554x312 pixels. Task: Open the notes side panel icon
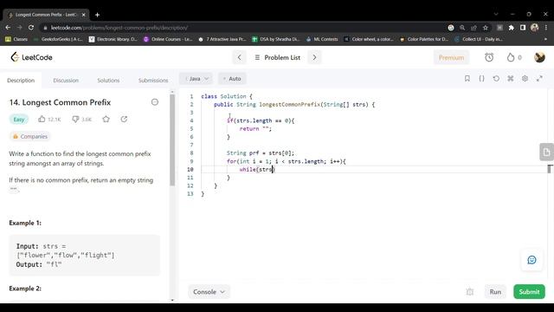546,153
